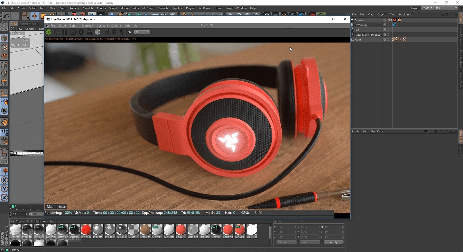This screenshot has width=463, height=252.
Task: Activate the pick focus pin icon
Action: [114, 32]
